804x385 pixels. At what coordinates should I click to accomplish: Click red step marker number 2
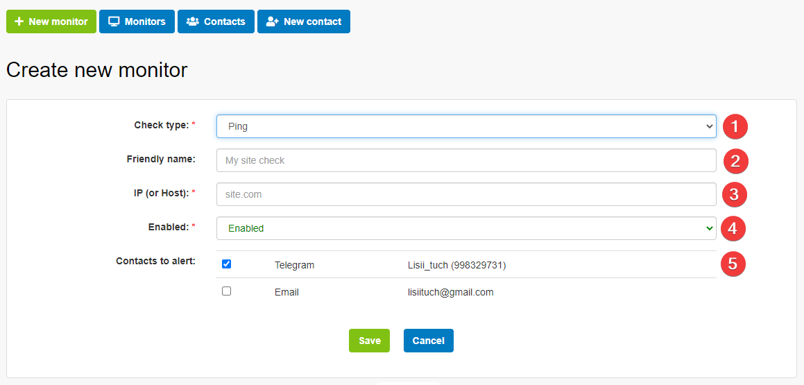pyautogui.click(x=735, y=161)
